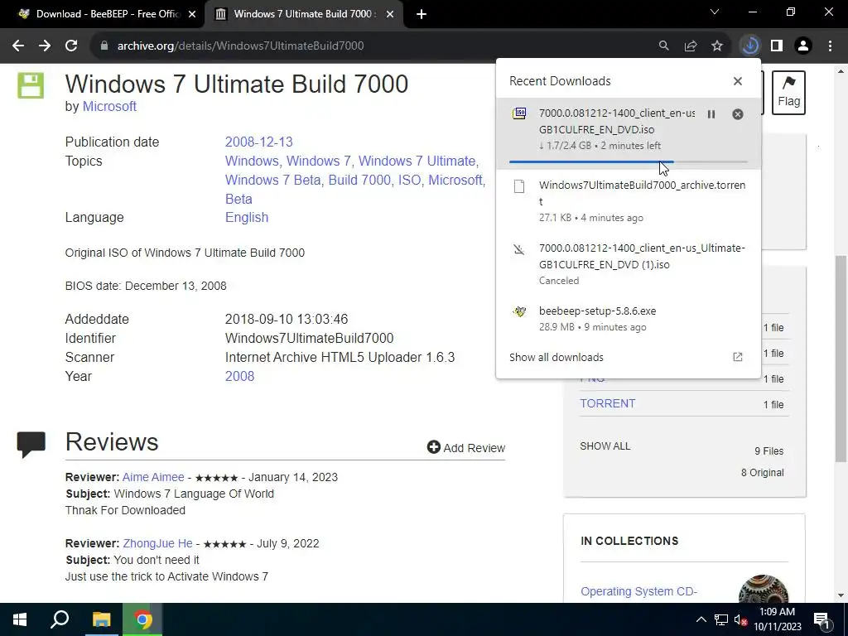
Task: Open publication date 2008-12-13 link
Action: (x=258, y=142)
